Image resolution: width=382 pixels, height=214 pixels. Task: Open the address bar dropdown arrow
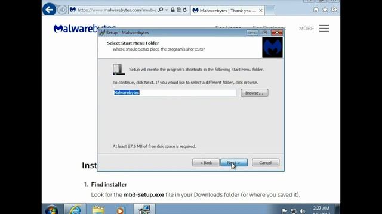pyautogui.click(x=167, y=10)
